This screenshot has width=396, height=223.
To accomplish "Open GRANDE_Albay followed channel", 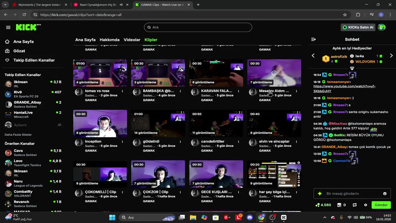I will click(33, 104).
